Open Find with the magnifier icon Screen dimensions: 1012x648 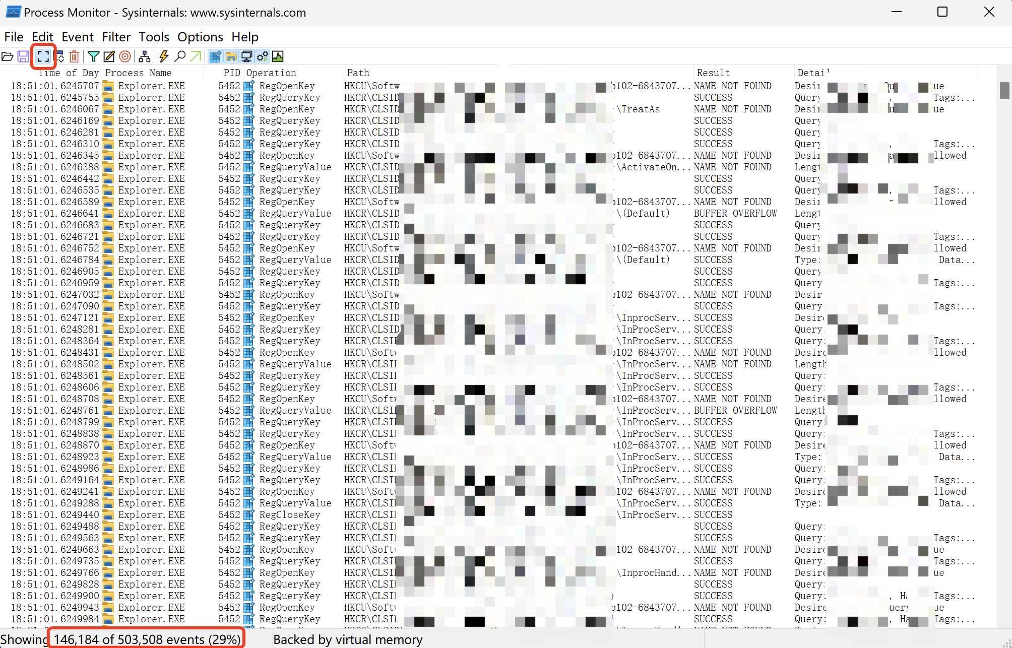[x=180, y=56]
